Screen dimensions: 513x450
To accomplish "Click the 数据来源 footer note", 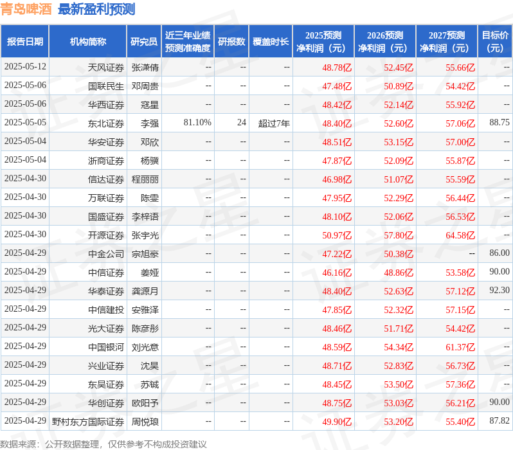I will click(x=104, y=444).
